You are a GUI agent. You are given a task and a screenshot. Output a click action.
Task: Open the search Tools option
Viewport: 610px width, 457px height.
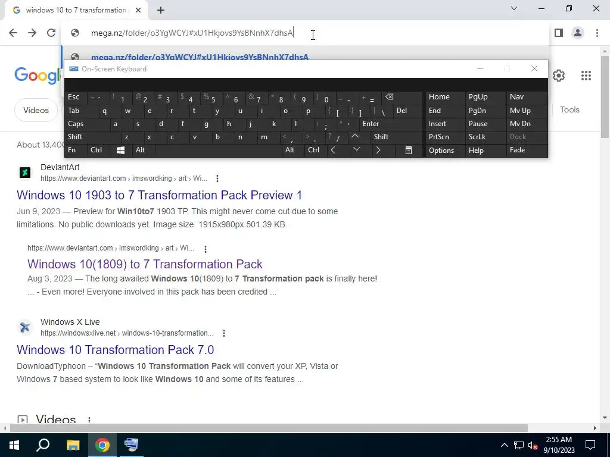pyautogui.click(x=569, y=109)
